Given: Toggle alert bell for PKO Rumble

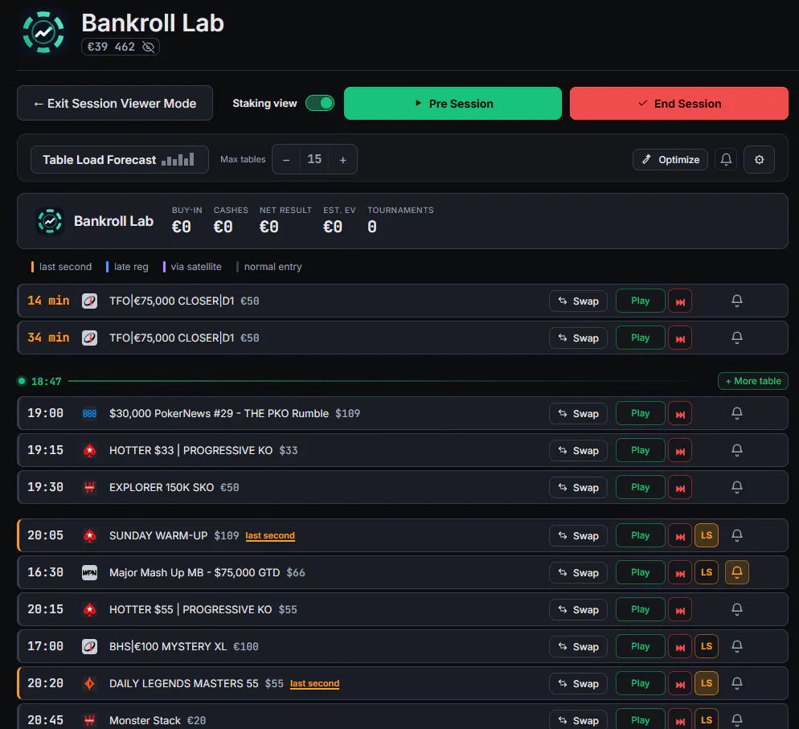Looking at the screenshot, I should pos(737,413).
